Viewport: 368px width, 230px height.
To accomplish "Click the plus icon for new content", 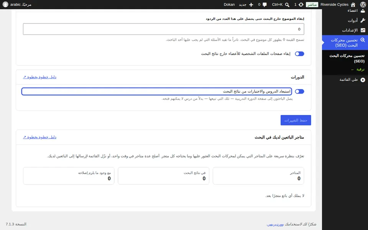I will pyautogui.click(x=251, y=5).
